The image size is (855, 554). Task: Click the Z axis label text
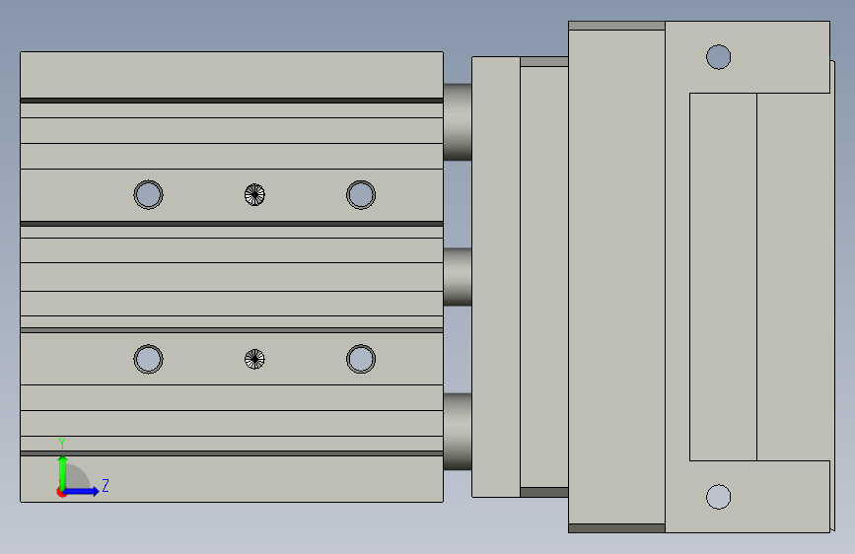(106, 485)
